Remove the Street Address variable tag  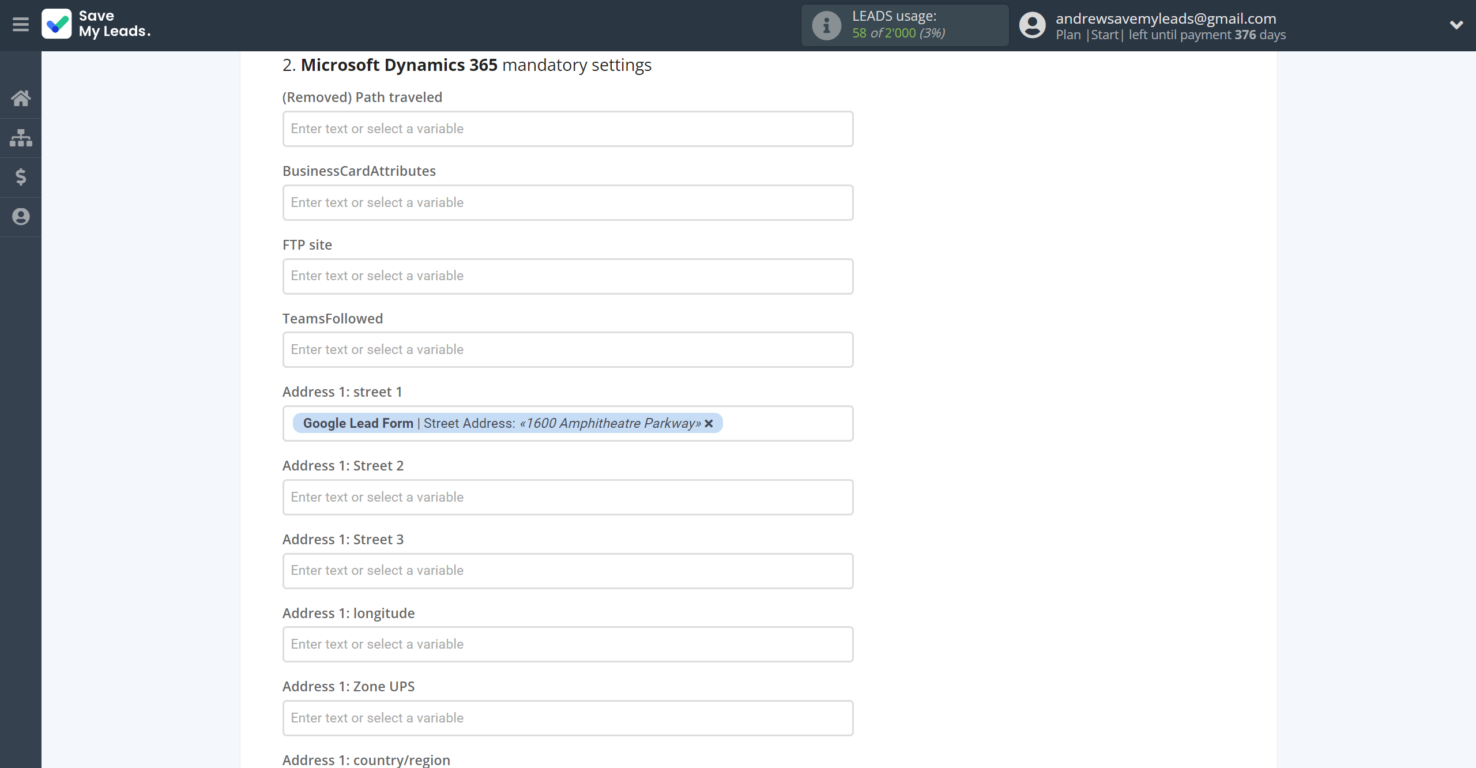[x=709, y=424]
